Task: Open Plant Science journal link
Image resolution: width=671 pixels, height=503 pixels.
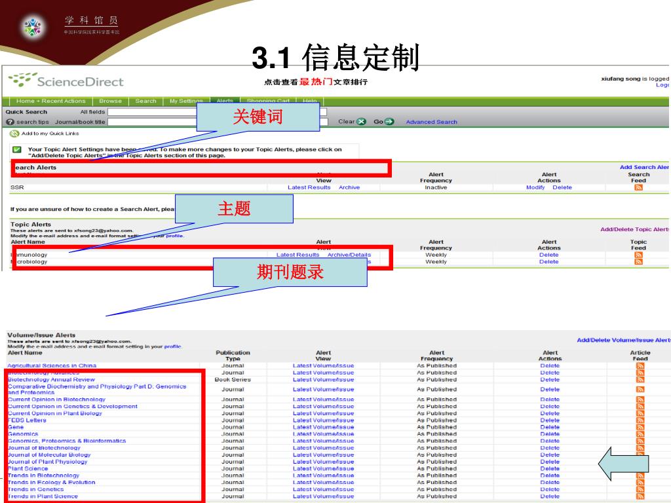Action: tap(28, 468)
